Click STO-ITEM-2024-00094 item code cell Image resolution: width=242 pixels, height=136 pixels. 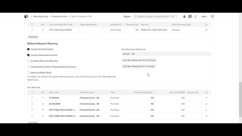click(x=63, y=116)
